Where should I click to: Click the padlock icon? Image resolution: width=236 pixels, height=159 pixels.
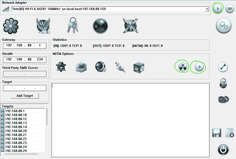223,83
